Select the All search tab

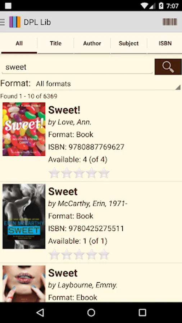19,43
